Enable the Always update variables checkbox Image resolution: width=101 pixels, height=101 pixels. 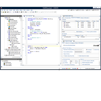point(86,32)
